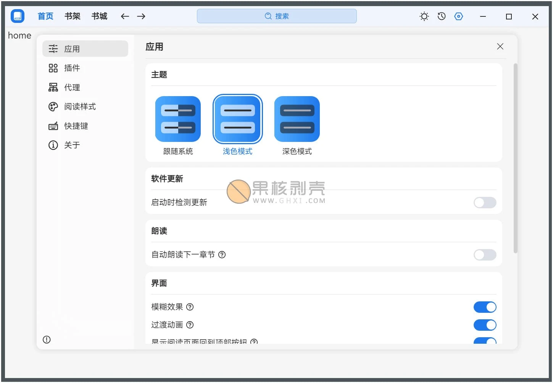Click the brightness sun icon in the toolbar

pos(424,16)
